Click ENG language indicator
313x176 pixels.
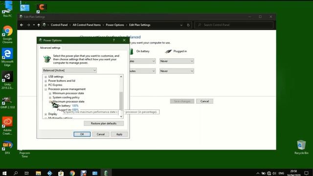pos(281,173)
